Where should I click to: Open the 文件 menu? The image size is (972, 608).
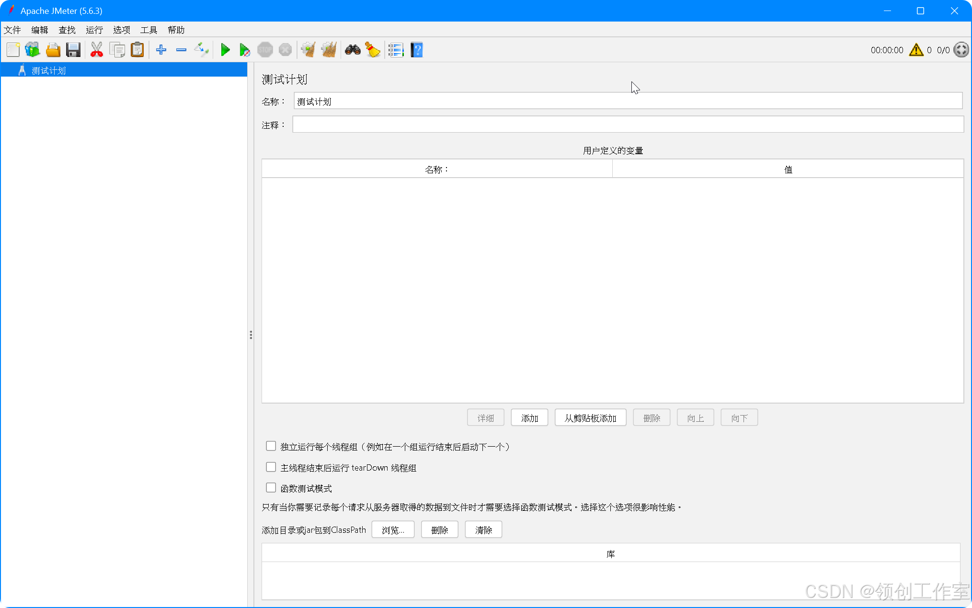pyautogui.click(x=13, y=30)
